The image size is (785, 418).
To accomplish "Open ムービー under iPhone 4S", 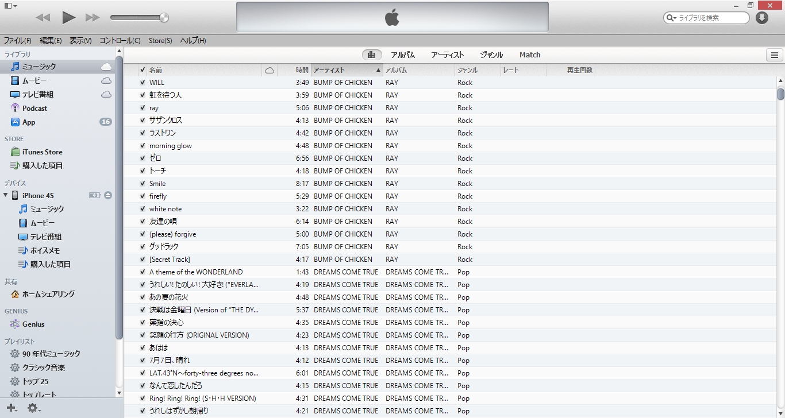I will tap(57, 223).
